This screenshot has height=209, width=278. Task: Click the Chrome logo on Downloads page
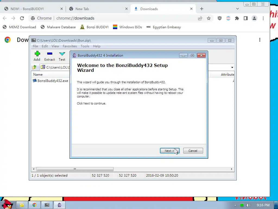tap(7, 40)
